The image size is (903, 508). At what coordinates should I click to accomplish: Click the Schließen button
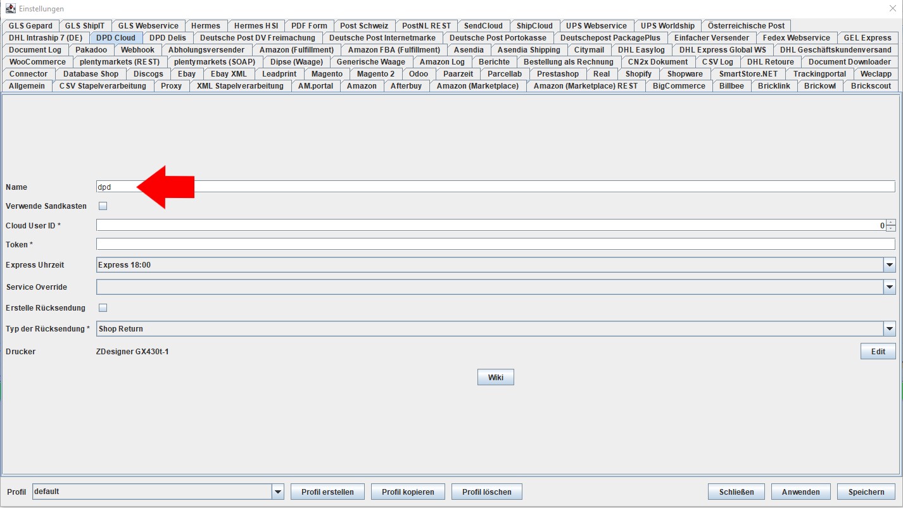click(x=736, y=492)
